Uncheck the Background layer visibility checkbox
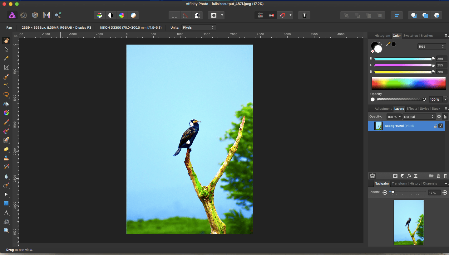449x255 pixels. (441, 126)
